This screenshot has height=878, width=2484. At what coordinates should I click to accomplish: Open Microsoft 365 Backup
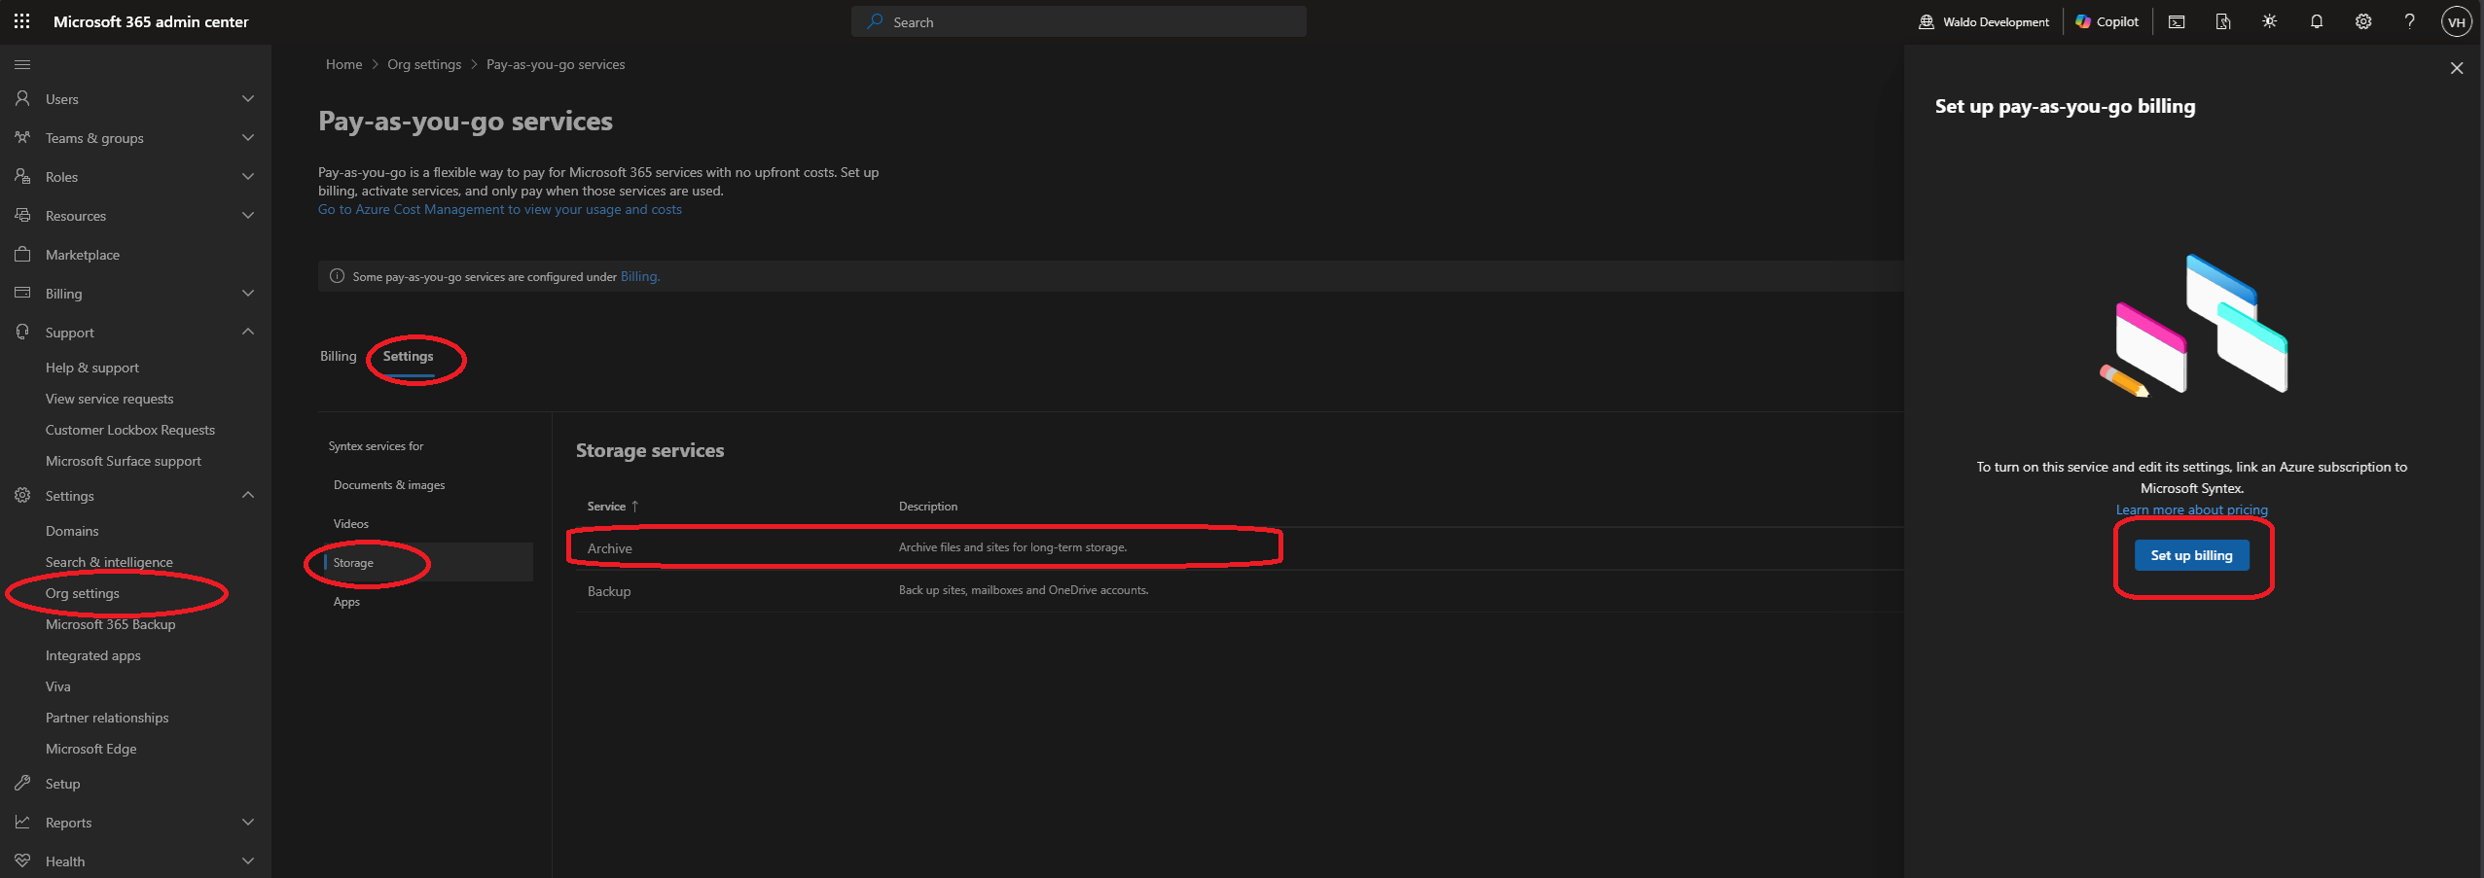111,624
